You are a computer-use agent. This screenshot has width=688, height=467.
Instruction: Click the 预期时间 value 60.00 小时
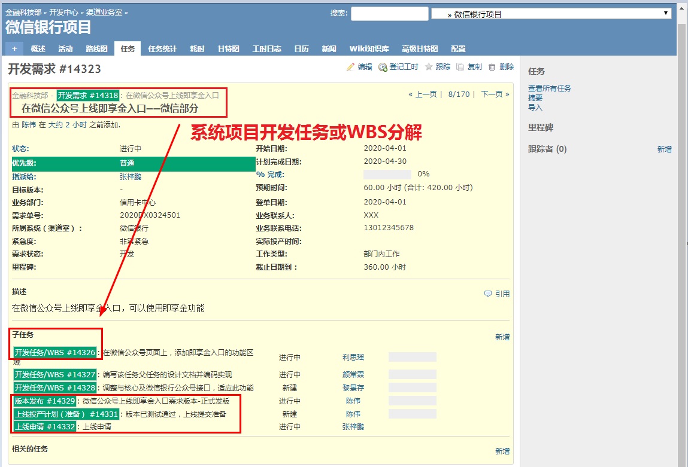[x=383, y=188]
